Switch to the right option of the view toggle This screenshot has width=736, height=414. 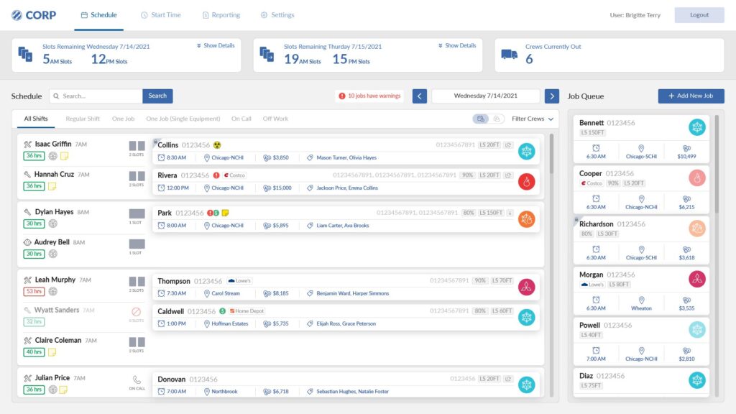pos(497,119)
